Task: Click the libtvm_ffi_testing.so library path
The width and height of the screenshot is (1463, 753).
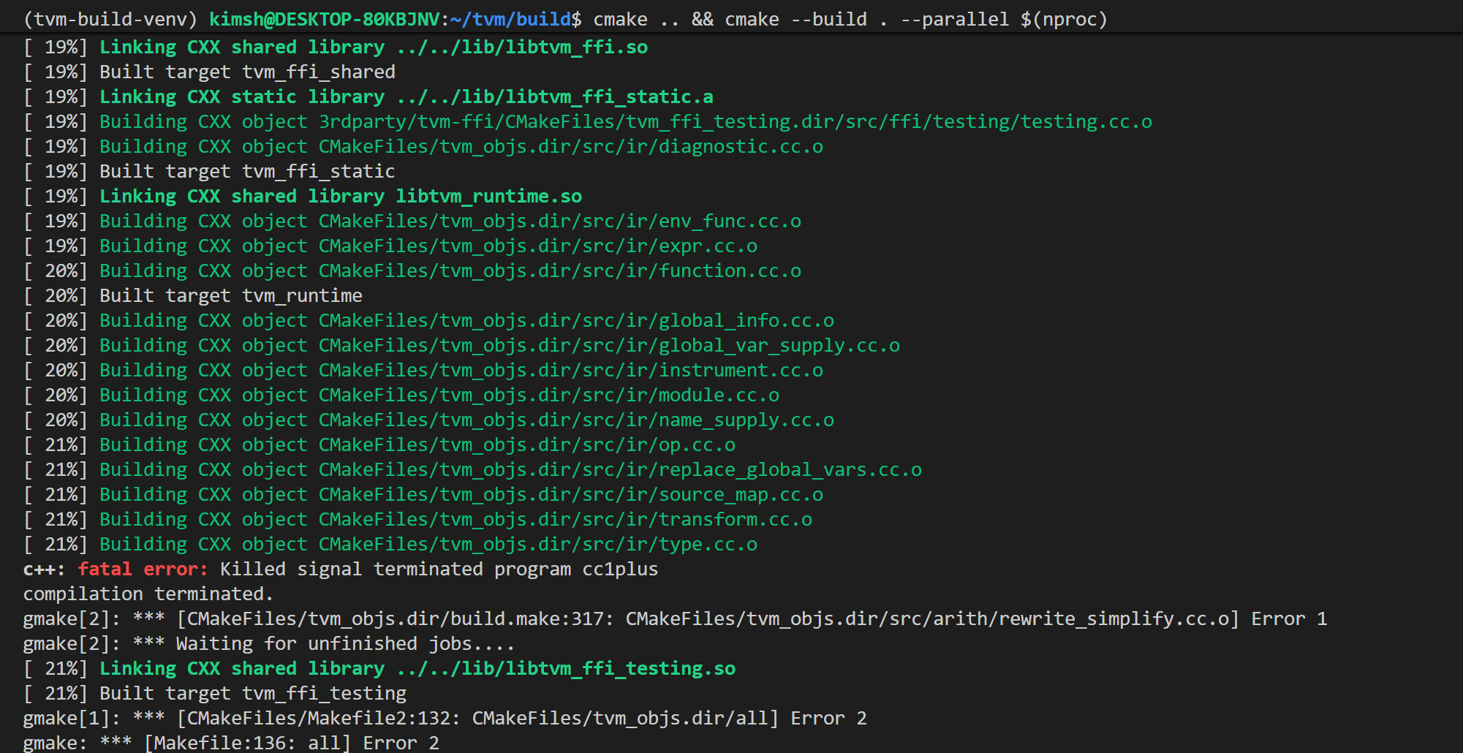Action: pyautogui.click(x=566, y=669)
